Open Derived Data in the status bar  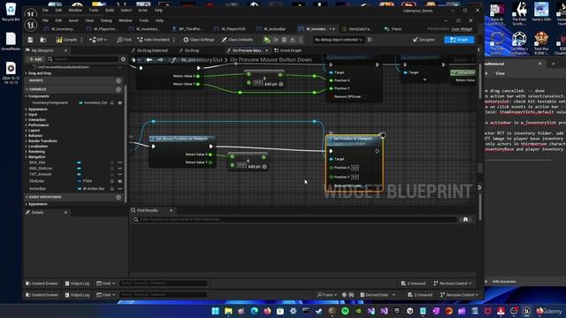point(378,295)
